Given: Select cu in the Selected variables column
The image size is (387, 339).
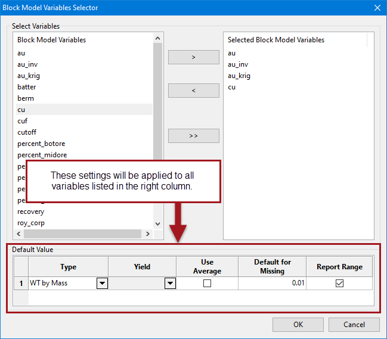Looking at the screenshot, I should coord(231,87).
